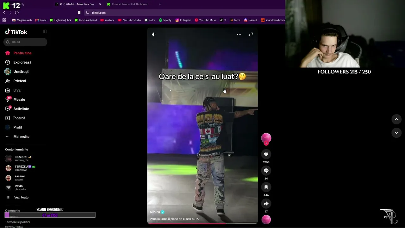Open the Botrix bookmark
This screenshot has height=228, width=405.
[x=150, y=20]
